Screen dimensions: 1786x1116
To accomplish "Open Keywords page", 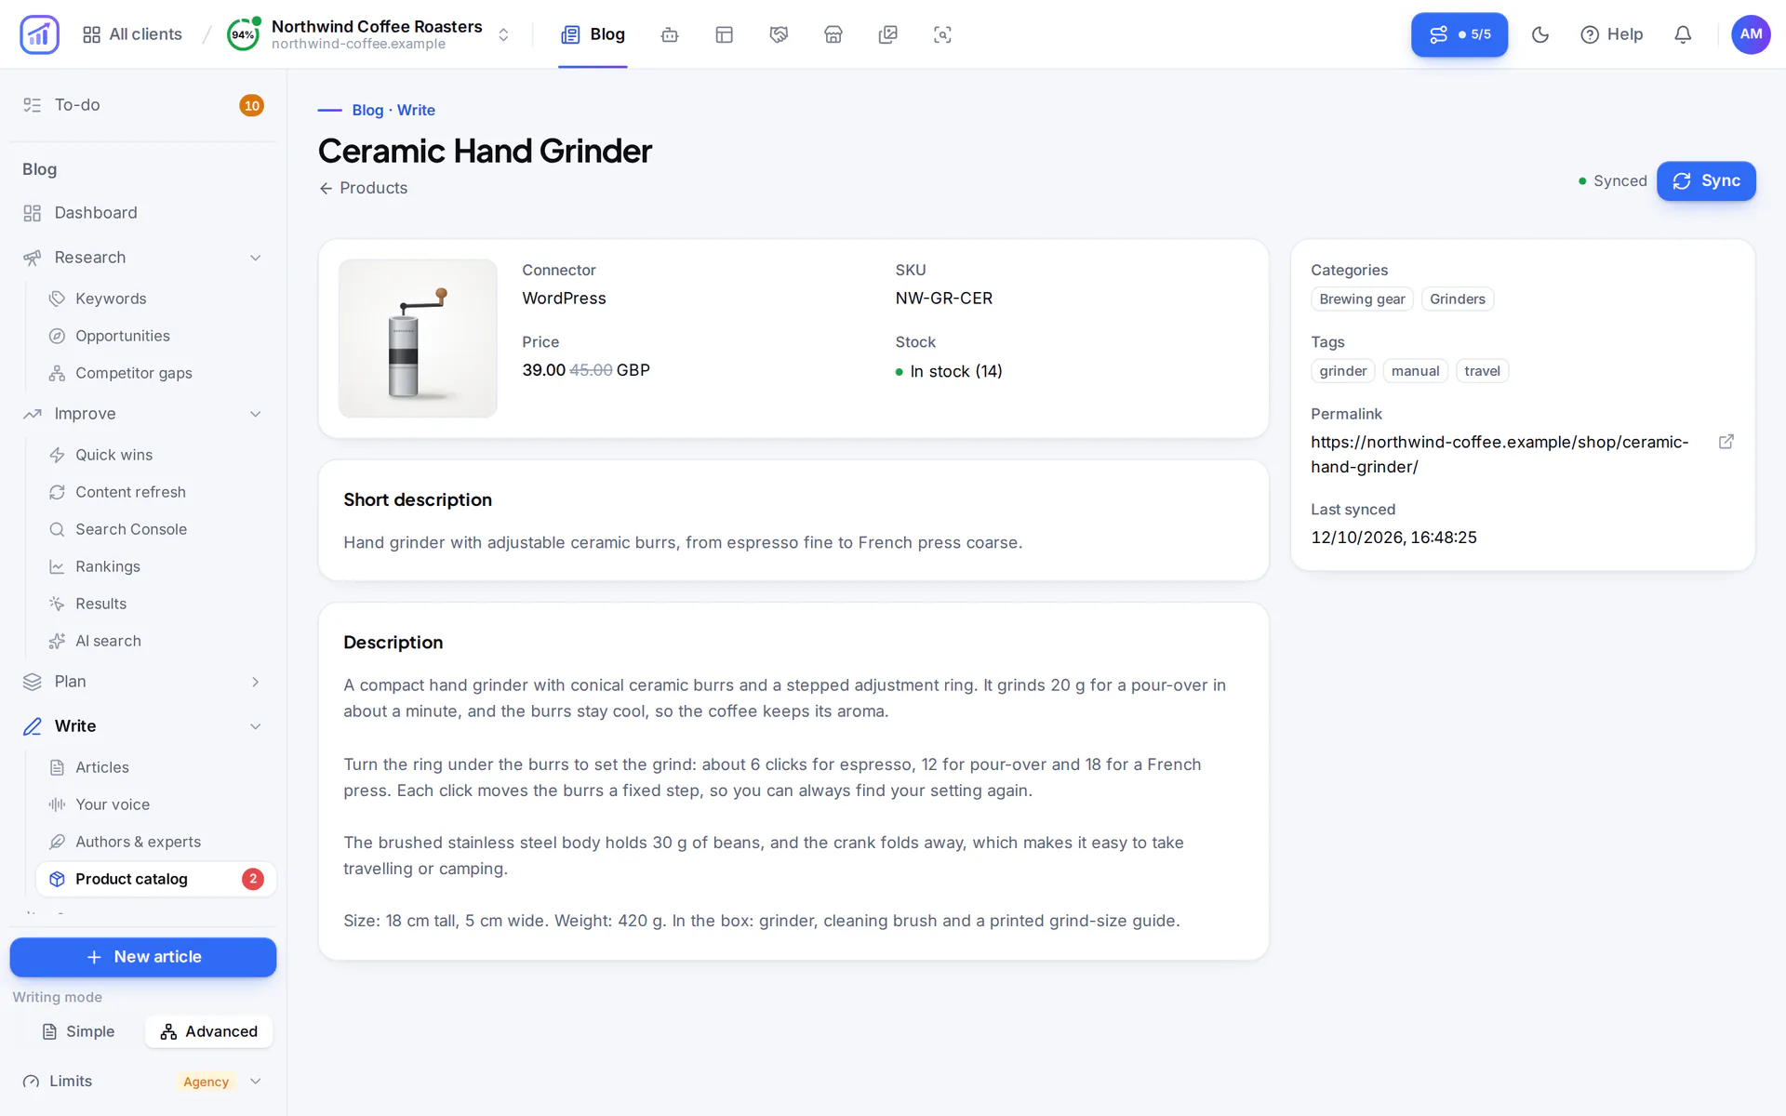I will point(156,299).
